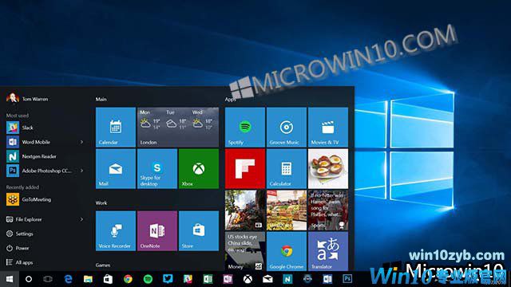Image resolution: width=511 pixels, height=287 pixels.
Task: Open Task View on the taskbar
Action: pyautogui.click(x=48, y=279)
